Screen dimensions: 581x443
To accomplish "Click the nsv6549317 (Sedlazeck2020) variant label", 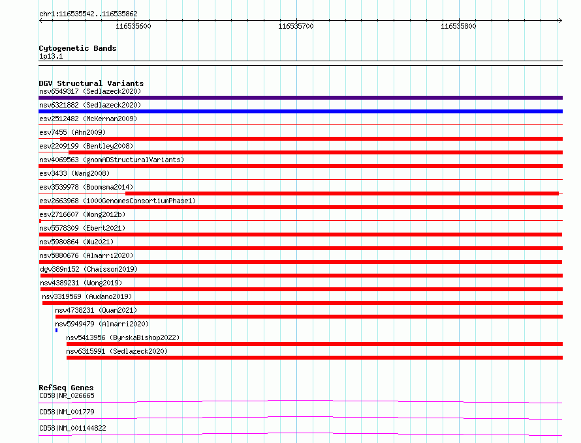I will (90, 91).
